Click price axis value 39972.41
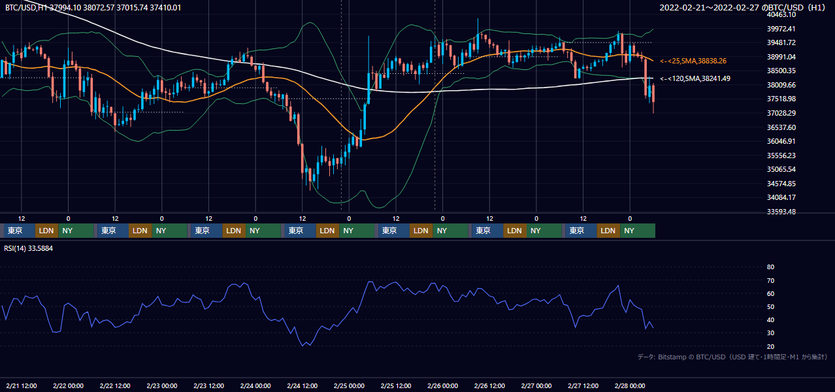 pos(781,29)
